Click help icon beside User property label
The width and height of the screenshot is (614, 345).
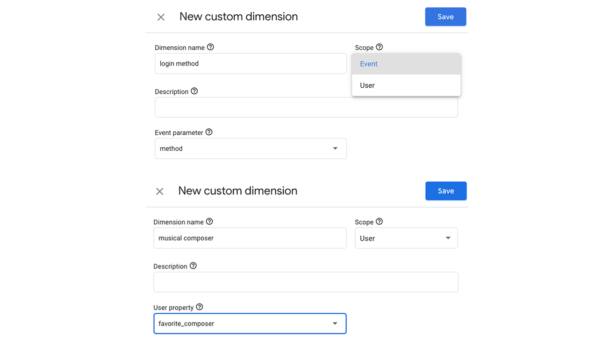(x=199, y=307)
